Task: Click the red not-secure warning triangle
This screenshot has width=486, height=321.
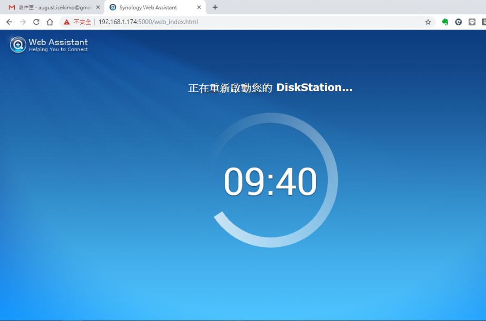Action: point(66,22)
